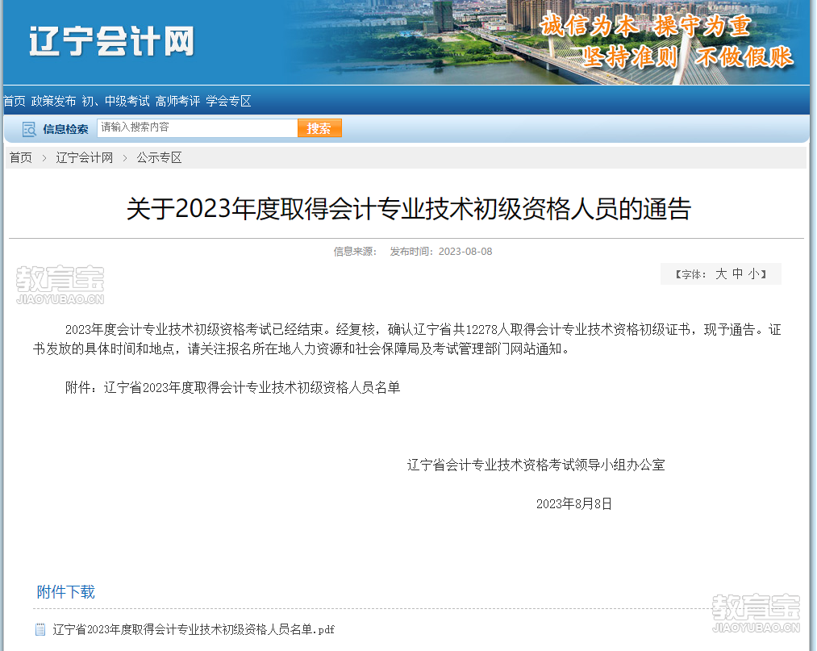Open the 高师考评 menu item
Viewport: 817px width, 651px height.
click(x=177, y=101)
